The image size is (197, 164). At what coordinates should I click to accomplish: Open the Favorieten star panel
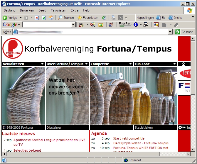(88, 18)
